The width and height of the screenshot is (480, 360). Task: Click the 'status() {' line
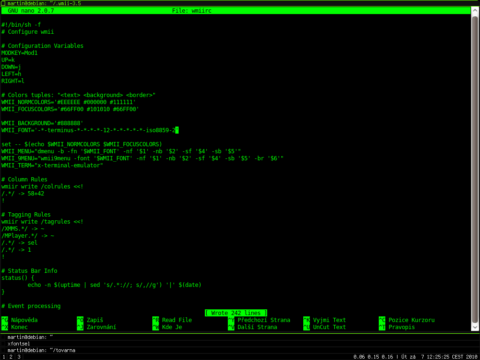18,278
